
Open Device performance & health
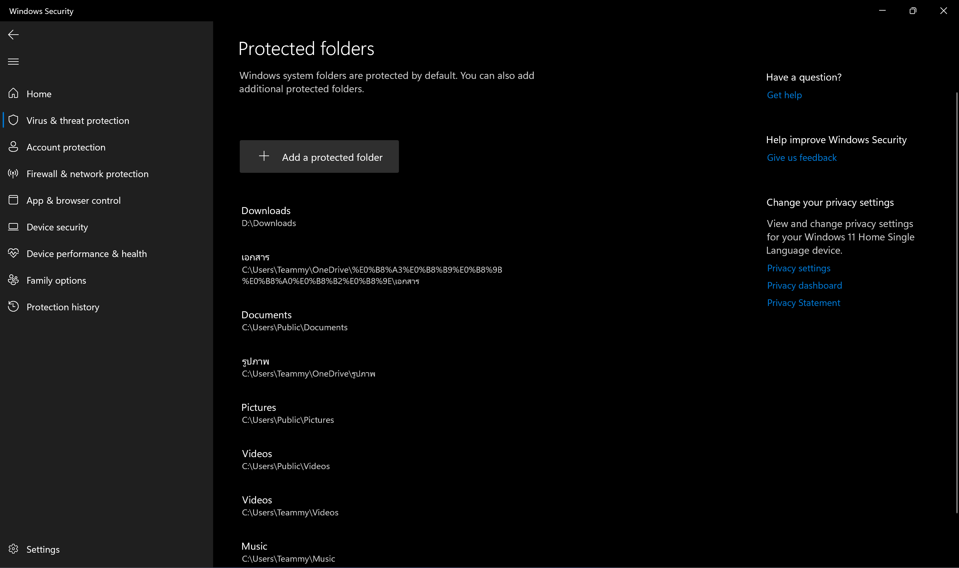[x=87, y=254]
